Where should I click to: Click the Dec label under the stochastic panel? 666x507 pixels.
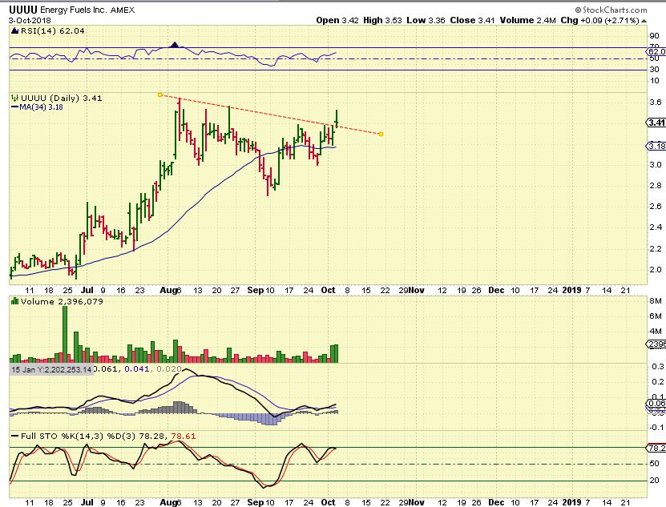point(496,502)
